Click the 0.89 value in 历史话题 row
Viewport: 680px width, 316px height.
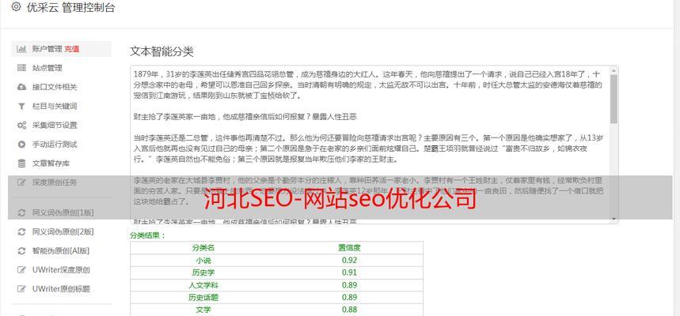pos(350,297)
